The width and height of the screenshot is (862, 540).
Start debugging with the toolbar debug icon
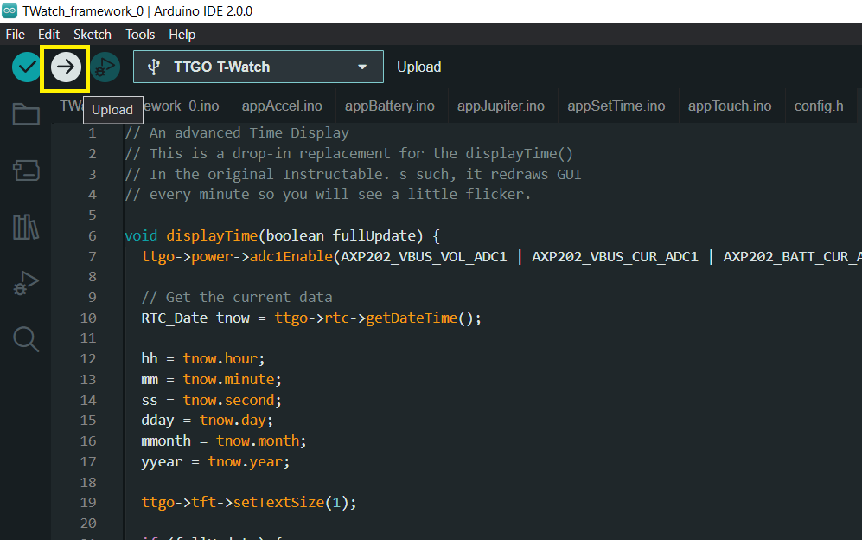[105, 67]
